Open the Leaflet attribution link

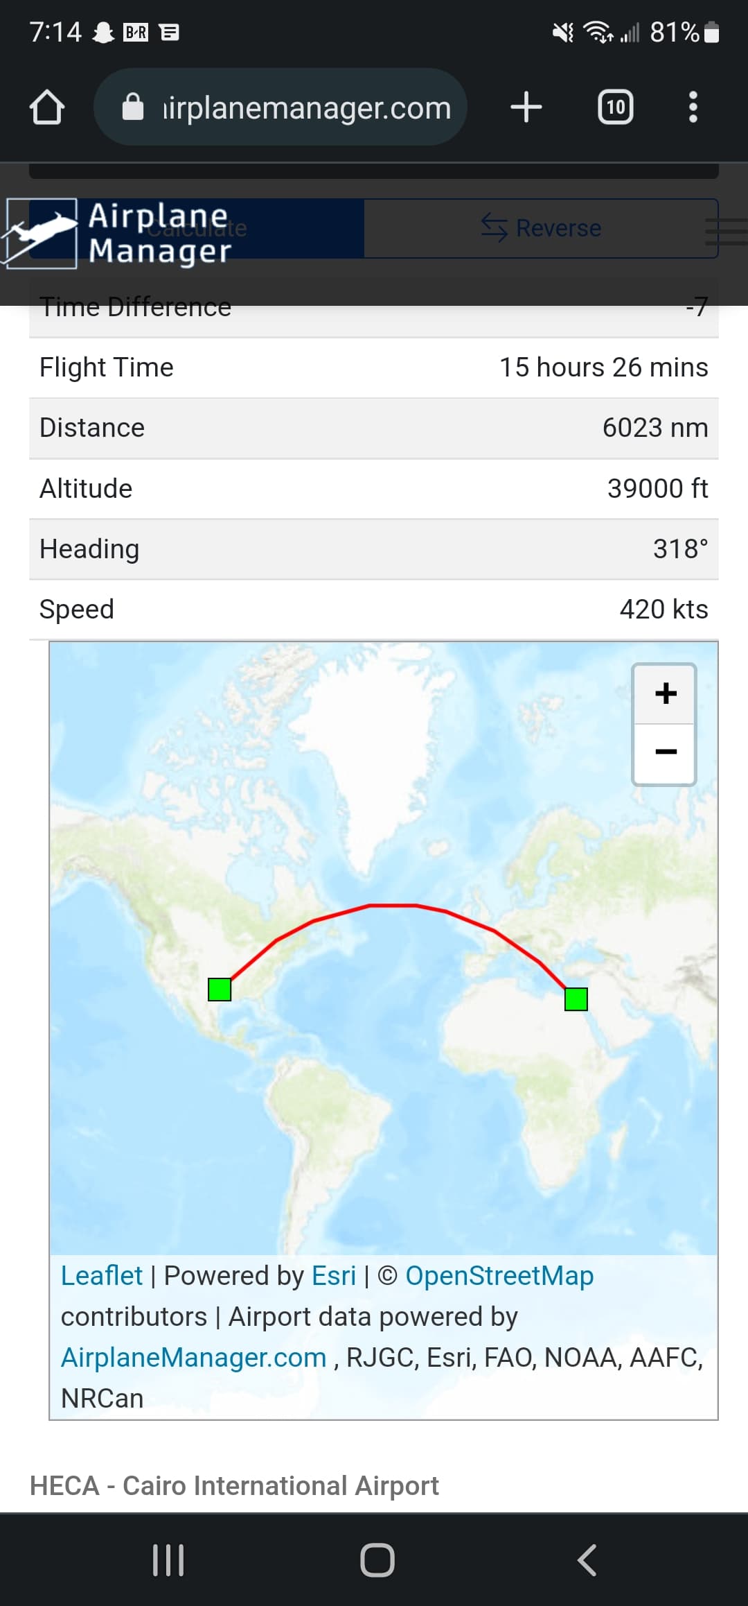(101, 1276)
